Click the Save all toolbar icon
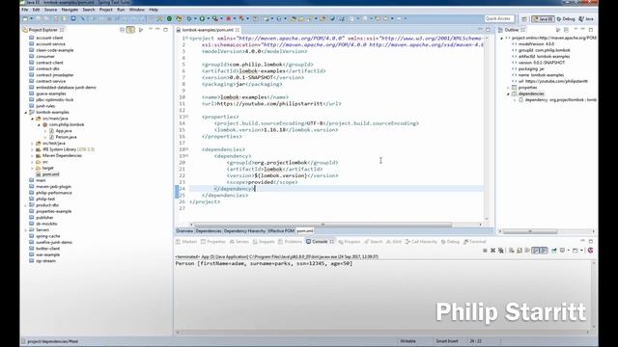This screenshot has height=347, width=618. tap(46, 18)
